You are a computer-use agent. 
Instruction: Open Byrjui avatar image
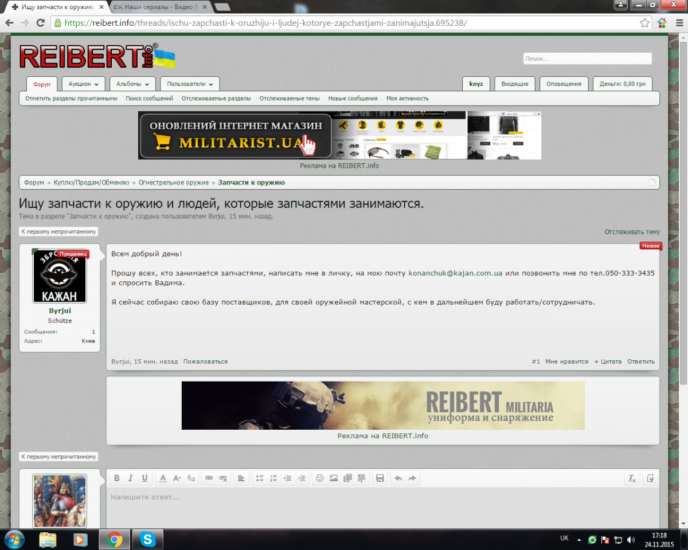coord(60,277)
